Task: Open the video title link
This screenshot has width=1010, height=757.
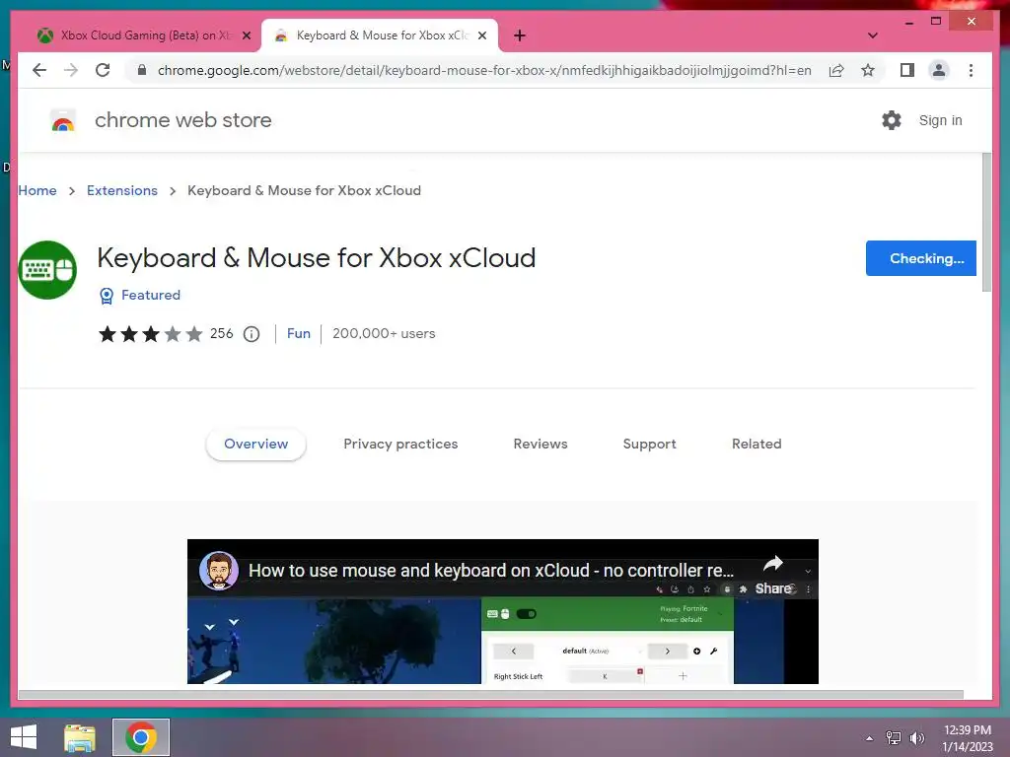Action: [491, 571]
